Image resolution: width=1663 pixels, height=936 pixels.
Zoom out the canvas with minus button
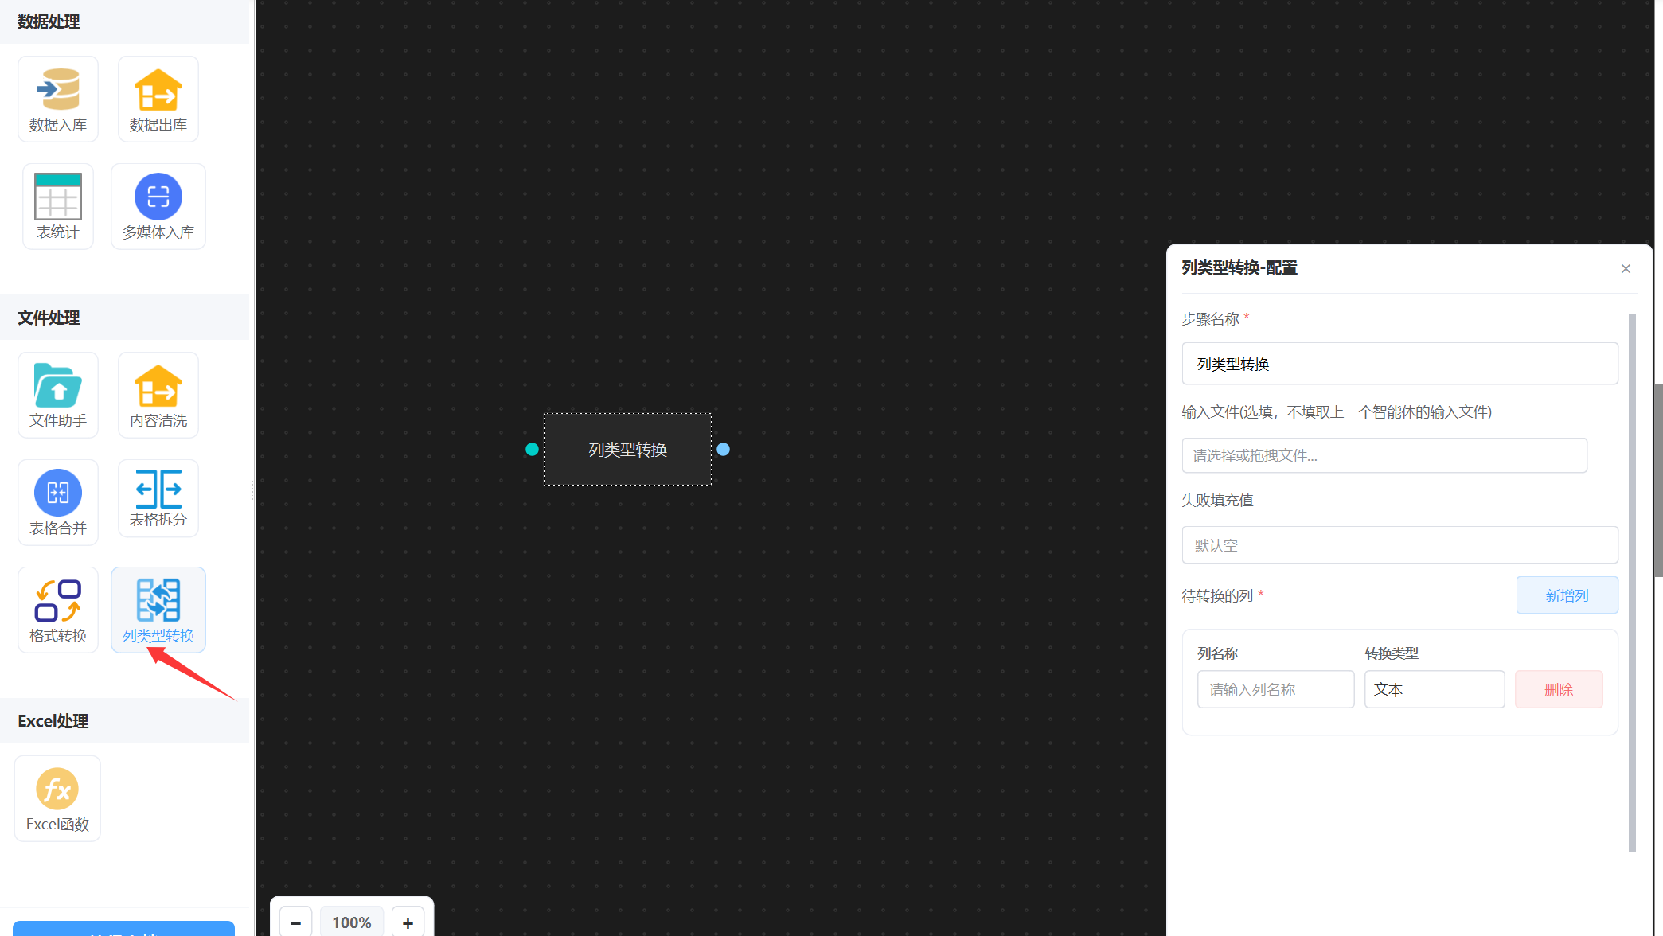pos(295,922)
